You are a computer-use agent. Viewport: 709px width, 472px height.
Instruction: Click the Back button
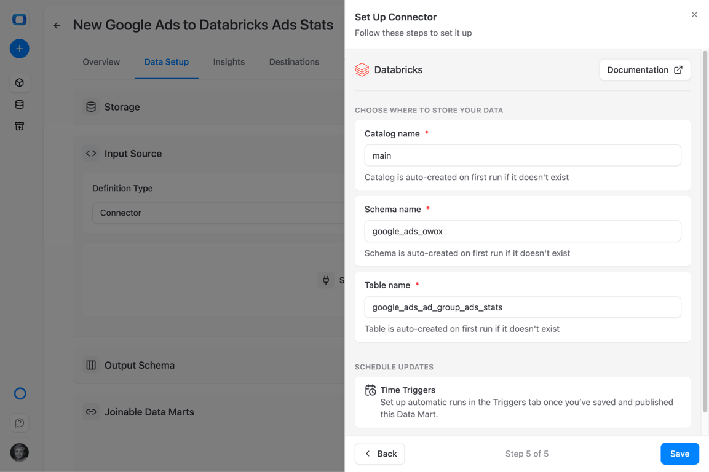click(x=380, y=454)
